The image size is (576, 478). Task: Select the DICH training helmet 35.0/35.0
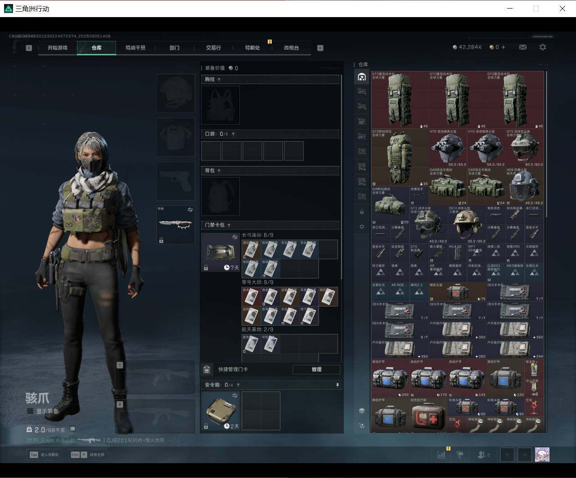(x=467, y=225)
